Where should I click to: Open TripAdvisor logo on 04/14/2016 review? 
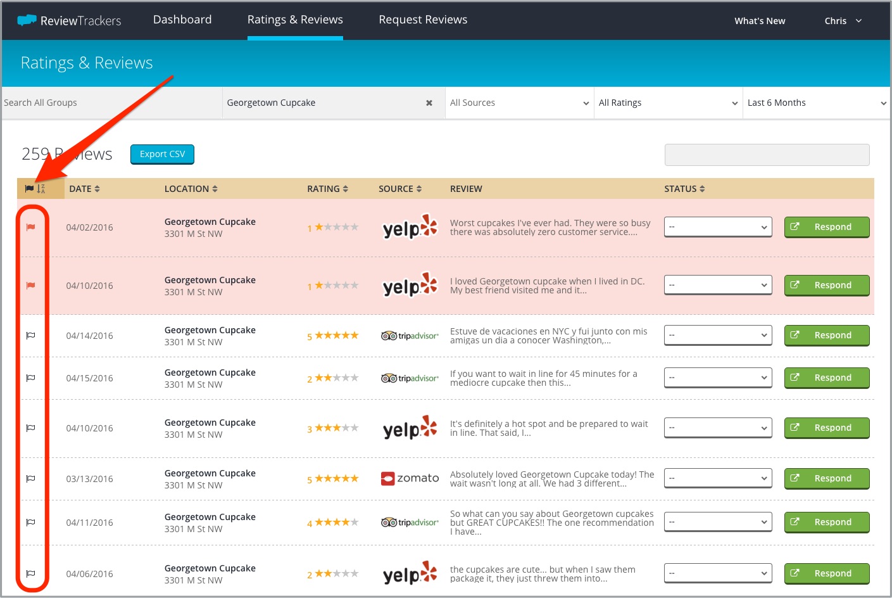pyautogui.click(x=410, y=336)
